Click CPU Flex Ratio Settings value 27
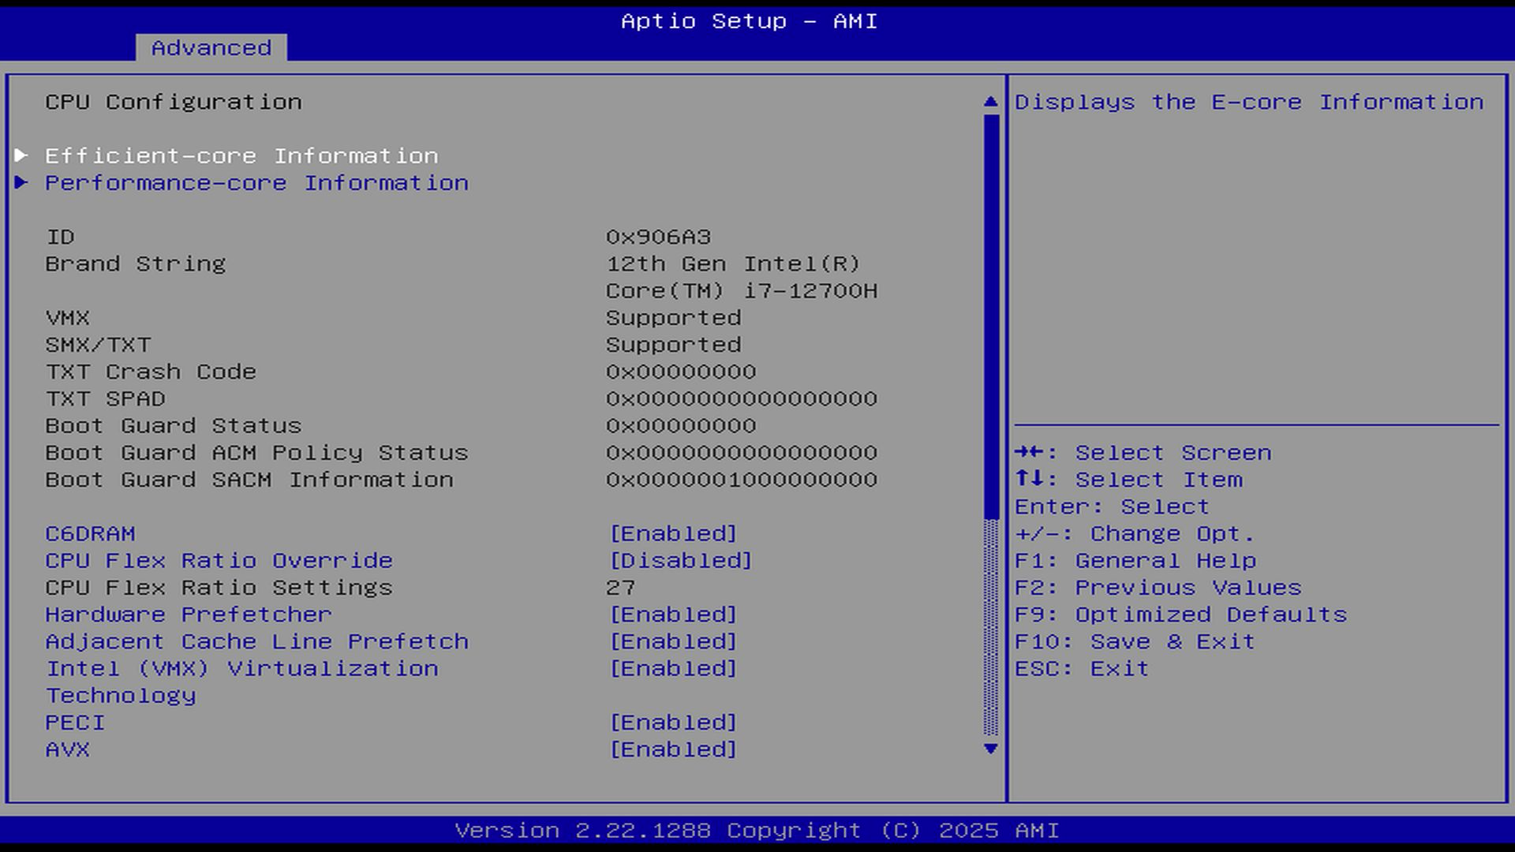The height and width of the screenshot is (852, 1515). pyautogui.click(x=620, y=587)
